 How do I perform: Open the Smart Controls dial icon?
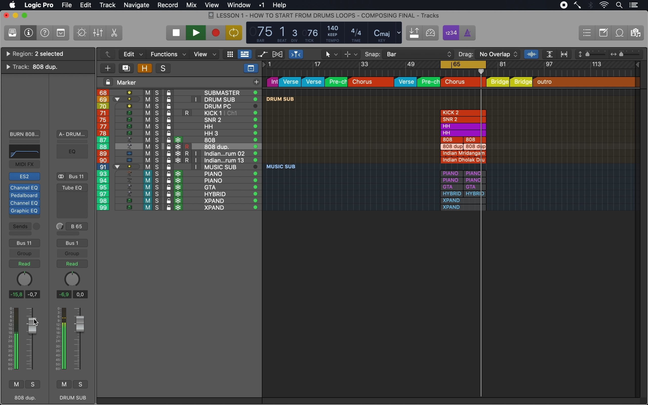(x=82, y=33)
